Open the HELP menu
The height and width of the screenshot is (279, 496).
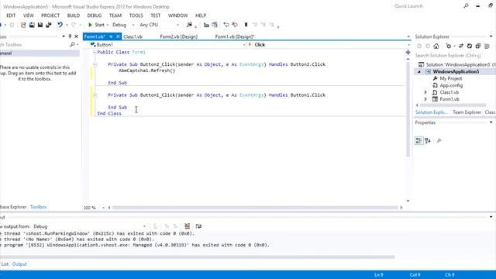pos(201,15)
